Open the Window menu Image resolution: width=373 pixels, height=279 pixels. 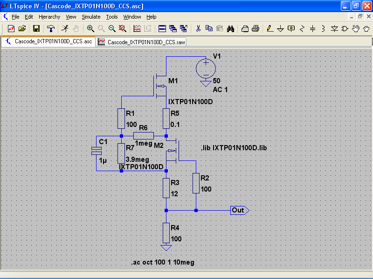132,17
